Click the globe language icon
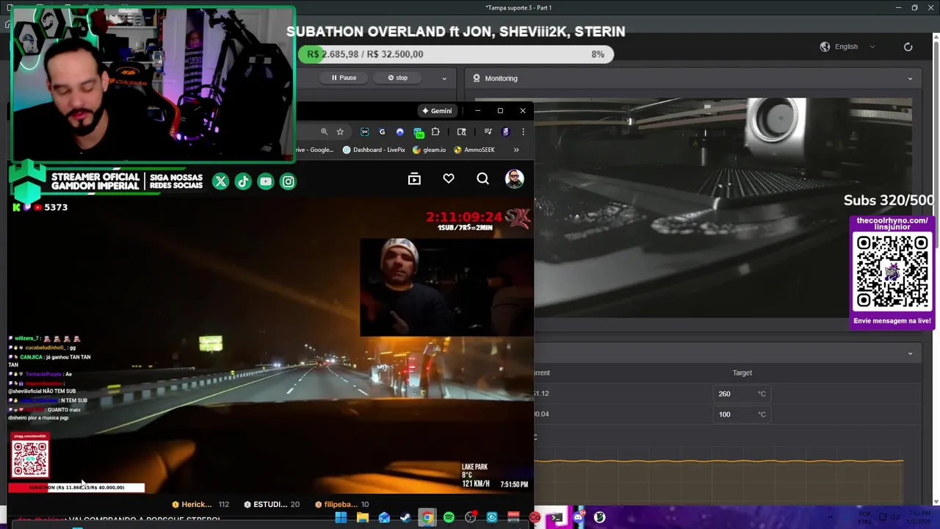The image size is (940, 529). [x=825, y=46]
